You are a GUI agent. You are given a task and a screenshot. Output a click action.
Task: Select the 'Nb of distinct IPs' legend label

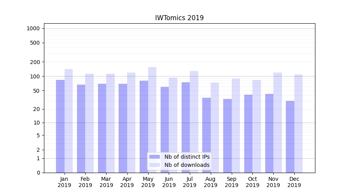(x=187, y=157)
